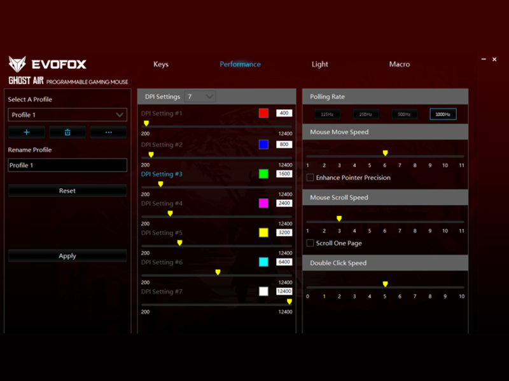Click the Mouse Move Speed slider handle

tap(385, 153)
